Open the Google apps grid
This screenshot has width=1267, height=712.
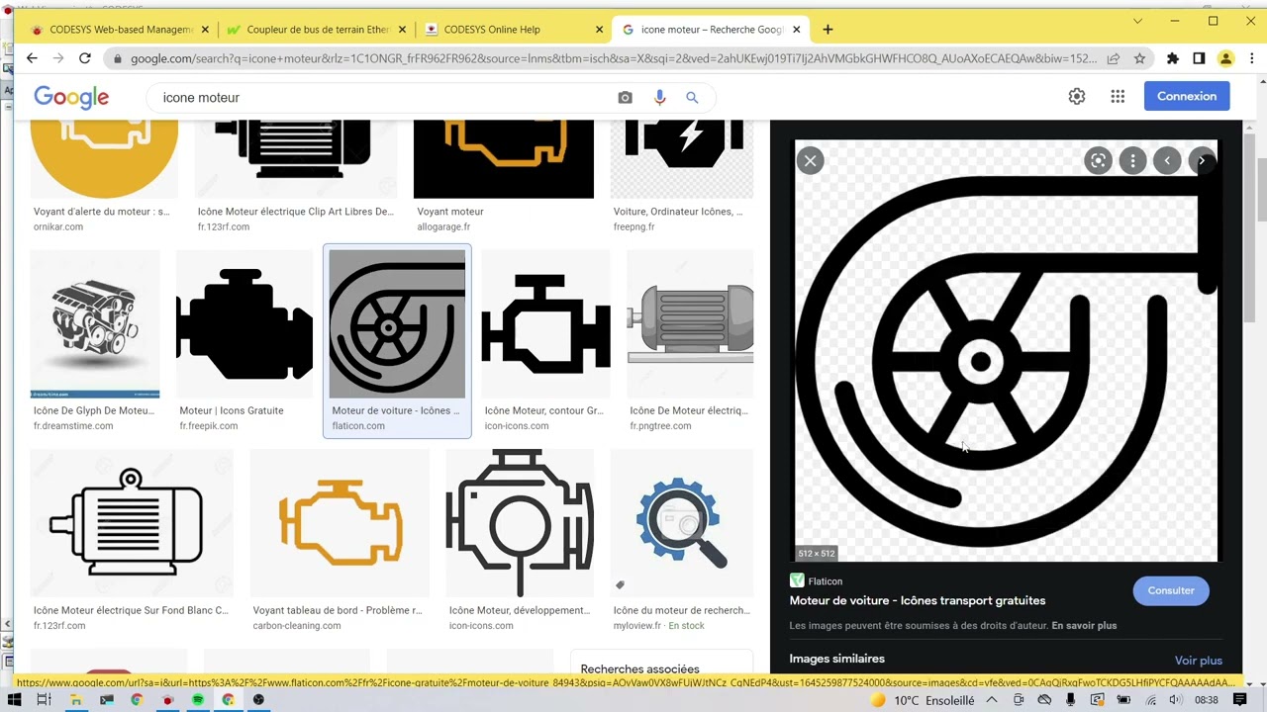(x=1118, y=96)
